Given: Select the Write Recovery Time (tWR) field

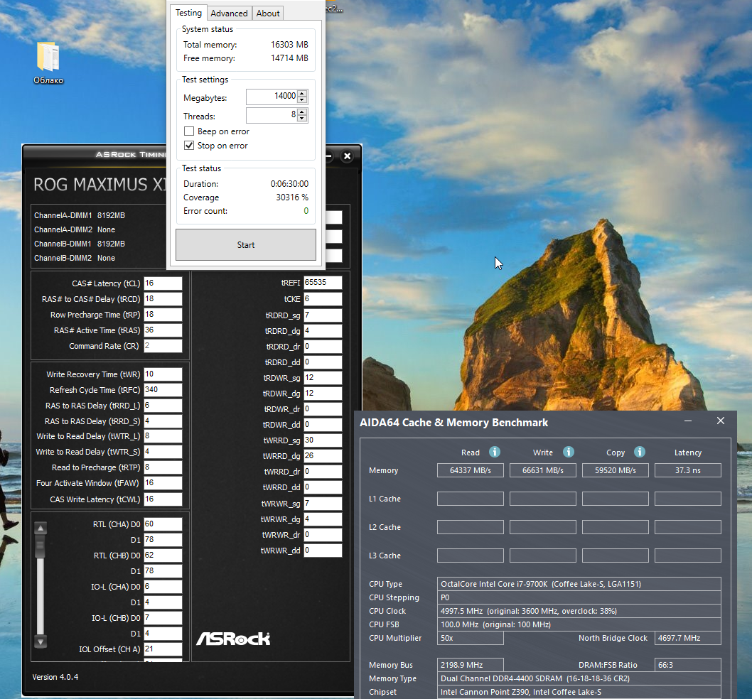Looking at the screenshot, I should [x=163, y=374].
